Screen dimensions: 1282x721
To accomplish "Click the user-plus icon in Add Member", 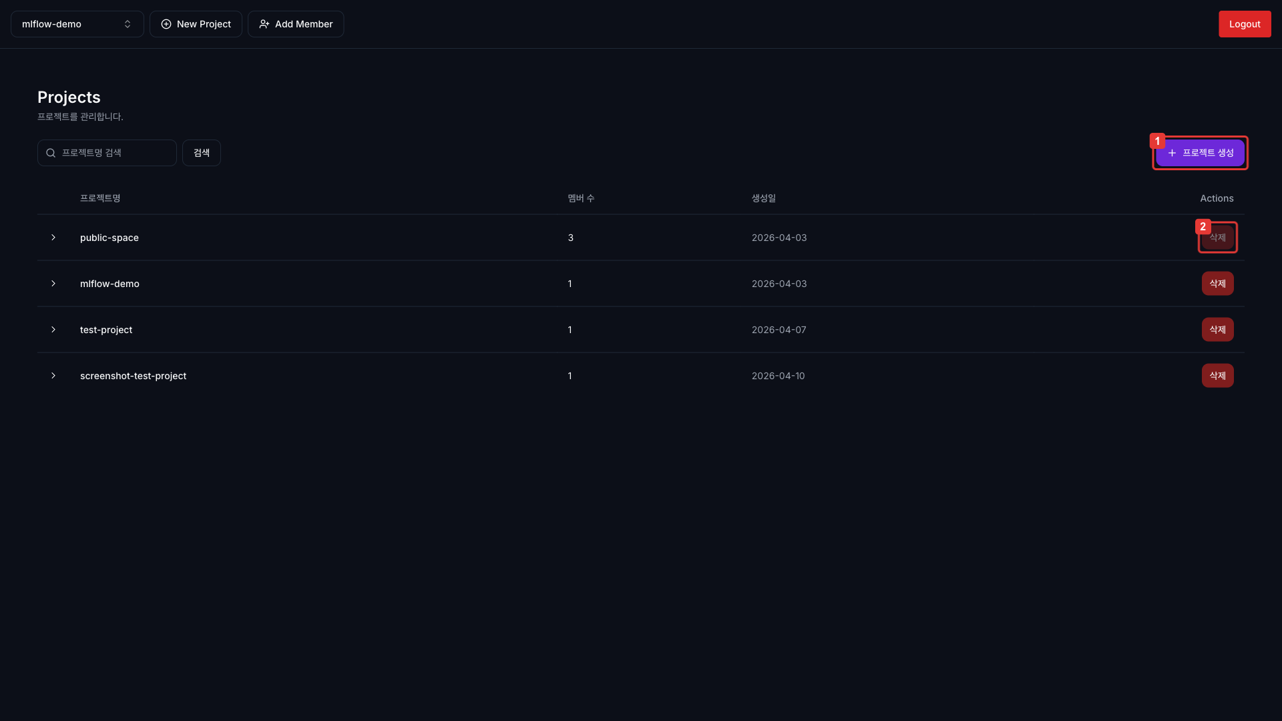I will click(x=264, y=24).
